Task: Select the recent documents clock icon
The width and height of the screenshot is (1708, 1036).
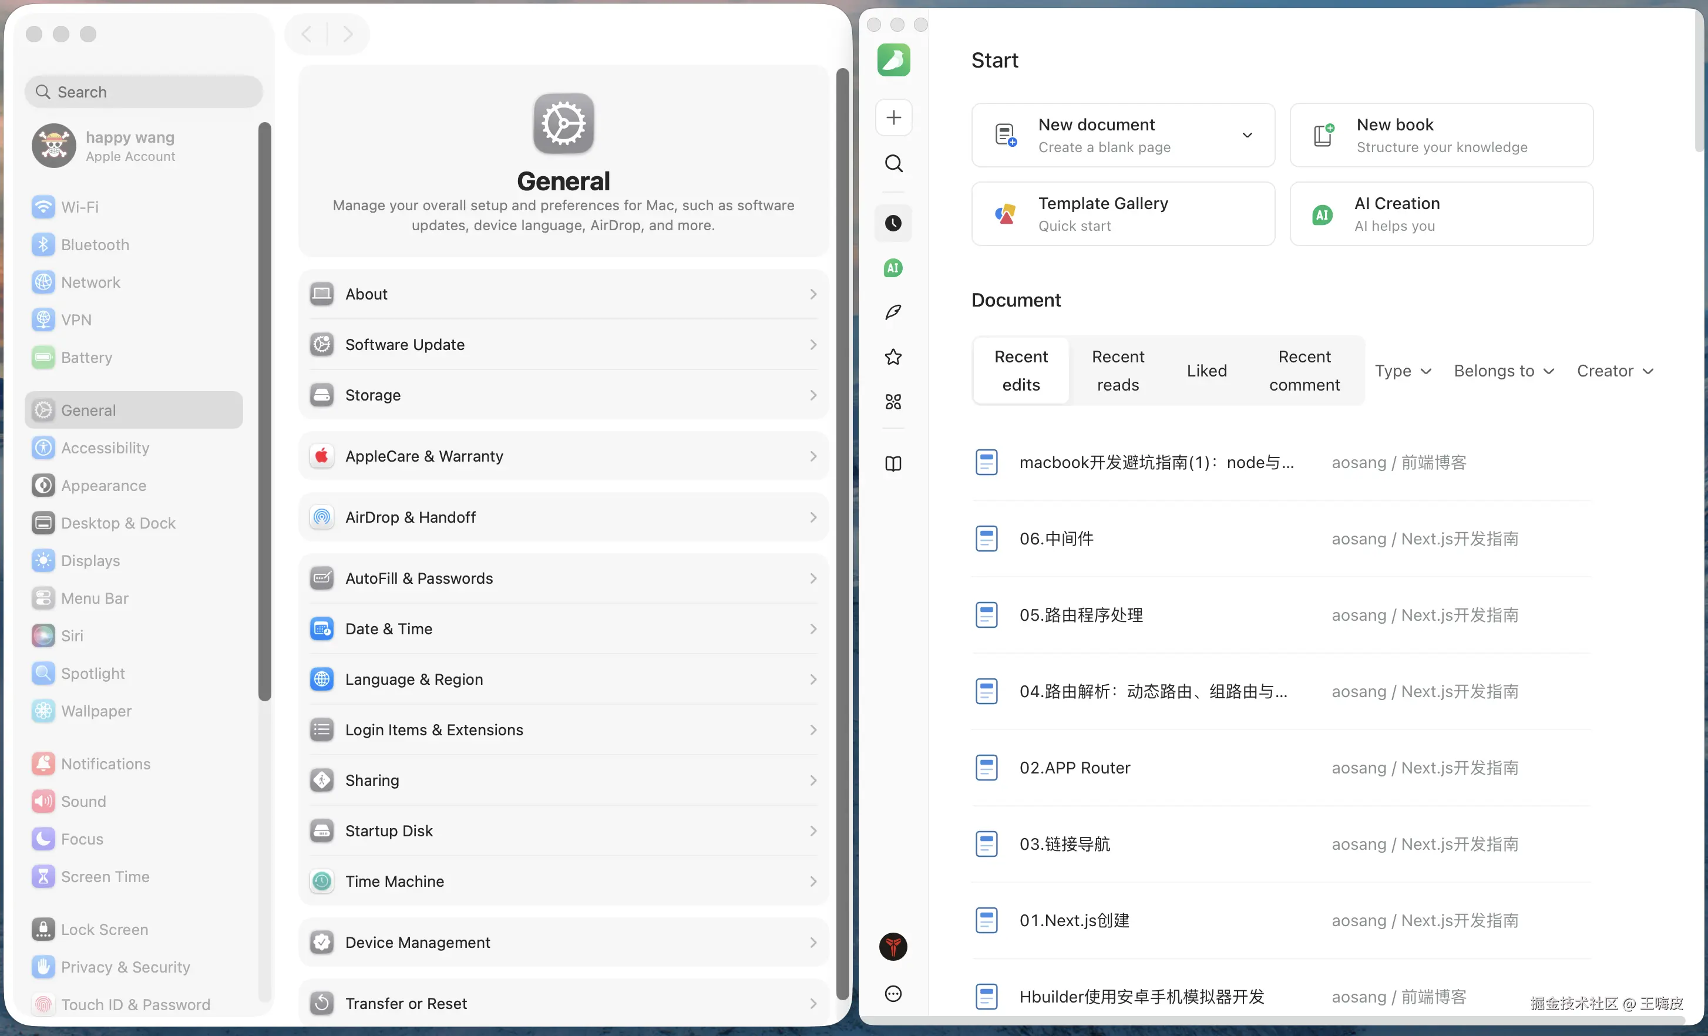Action: [893, 223]
